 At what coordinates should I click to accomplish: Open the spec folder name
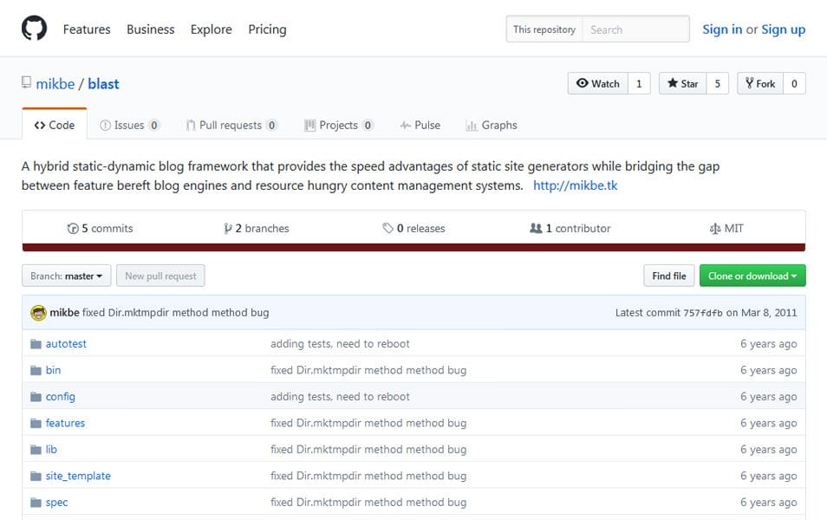(x=57, y=502)
